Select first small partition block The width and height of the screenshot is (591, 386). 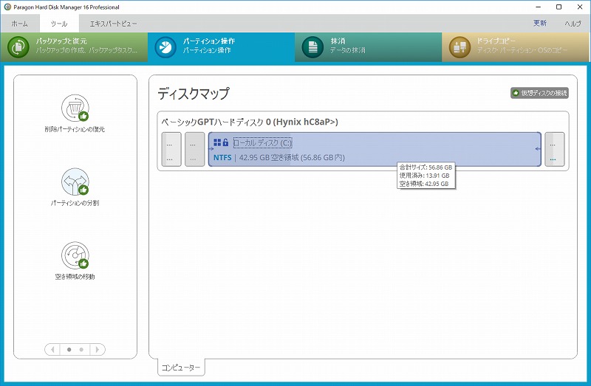point(171,149)
